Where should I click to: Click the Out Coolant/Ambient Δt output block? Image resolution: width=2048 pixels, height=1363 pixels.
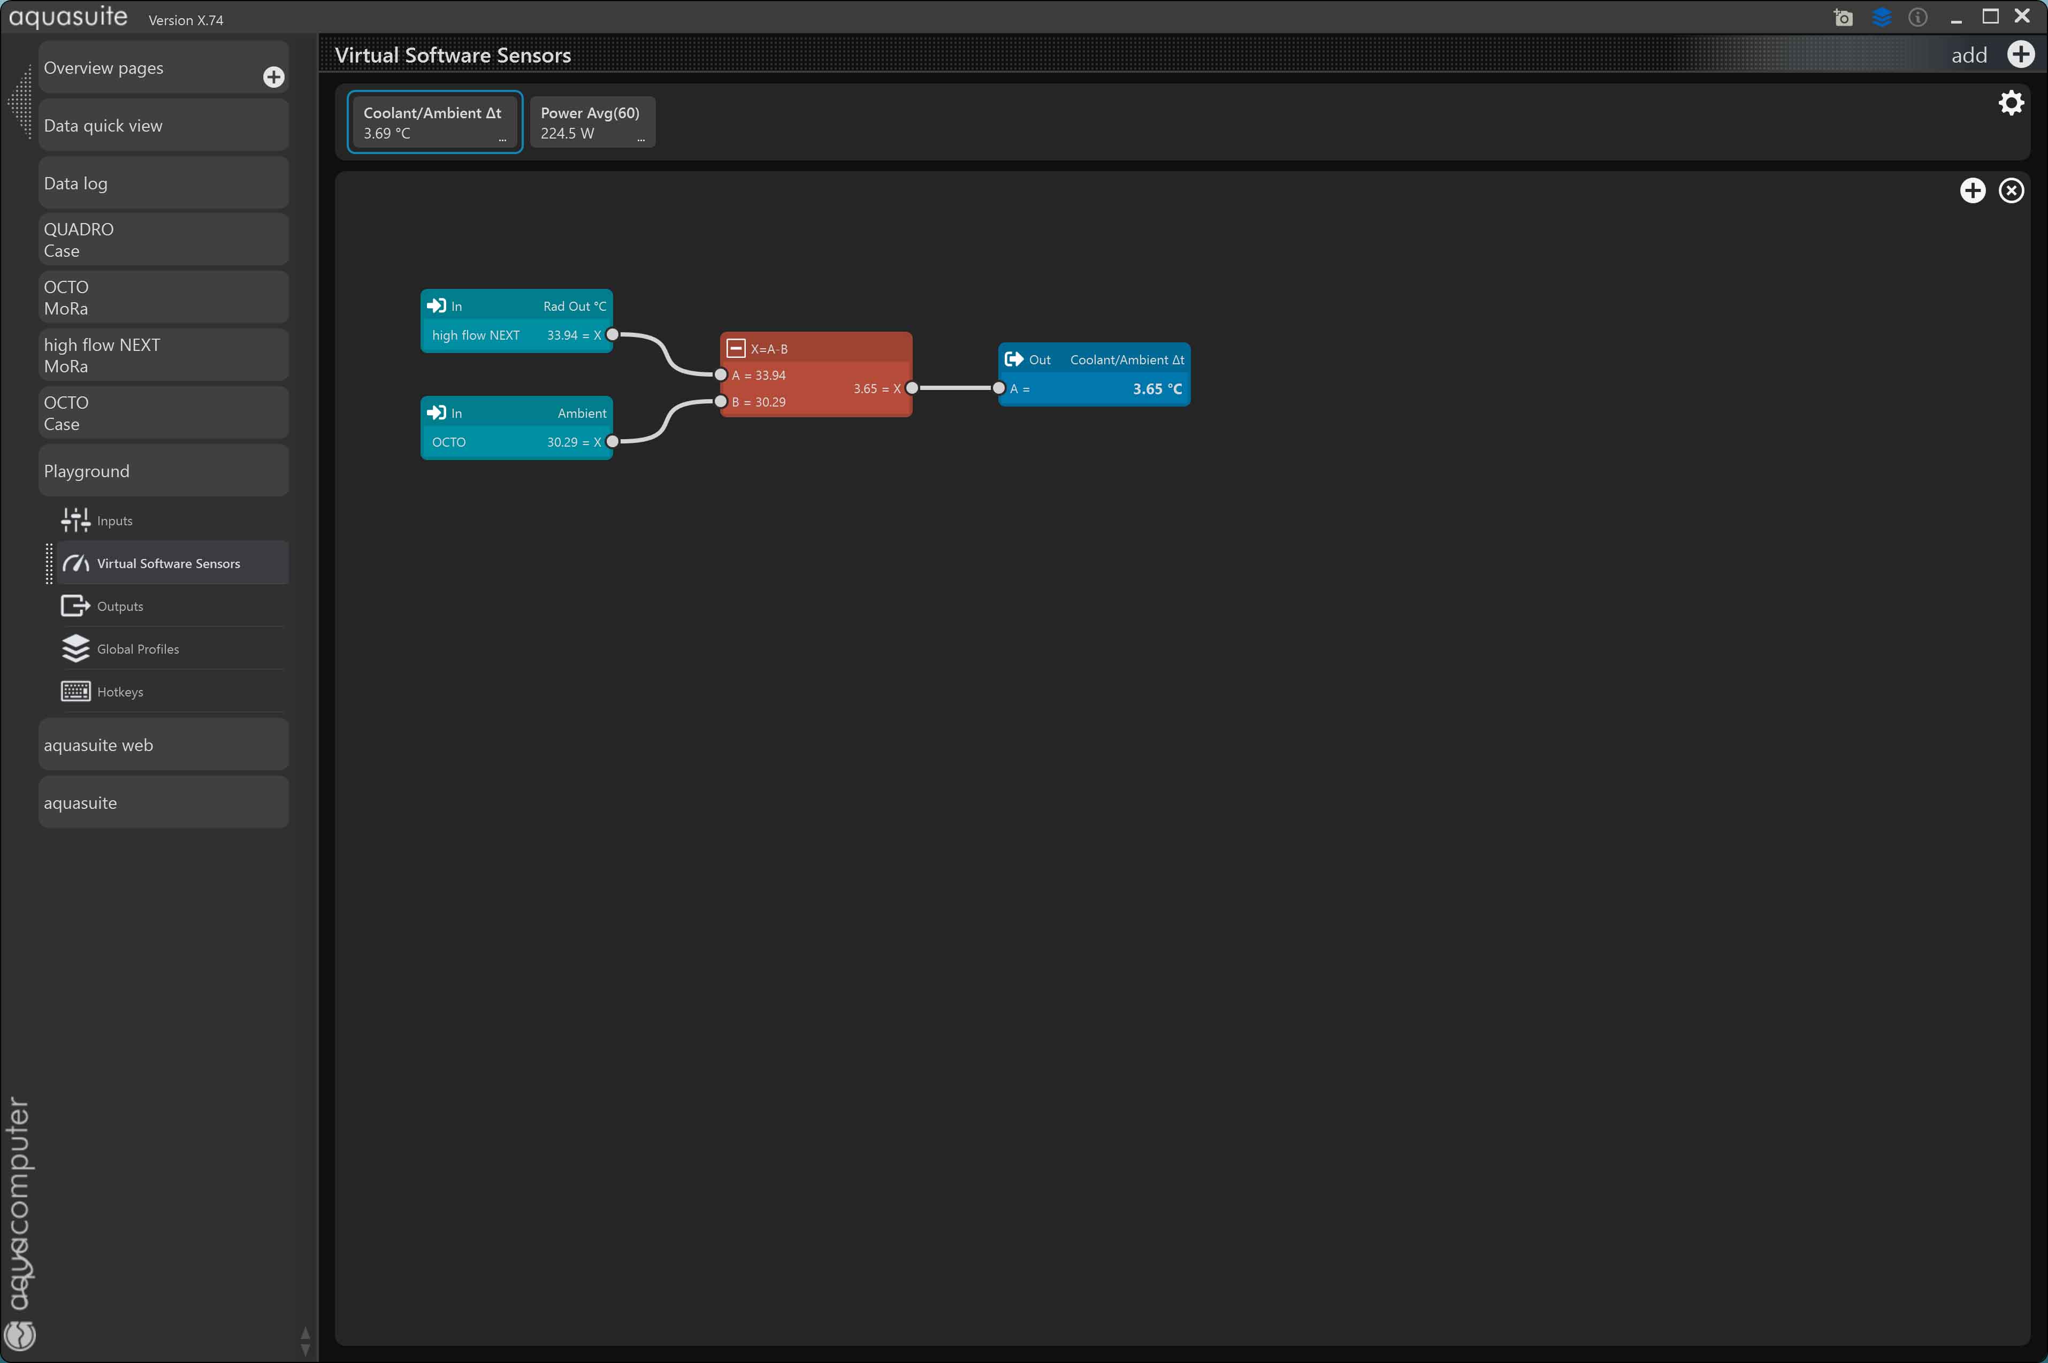click(1094, 374)
